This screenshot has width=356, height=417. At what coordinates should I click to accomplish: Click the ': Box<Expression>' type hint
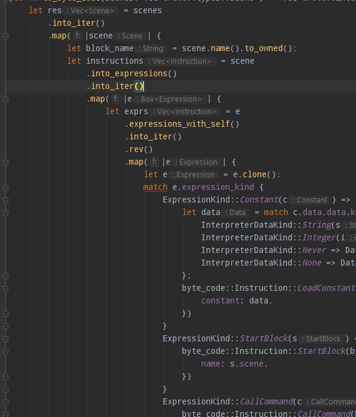tap(170, 99)
